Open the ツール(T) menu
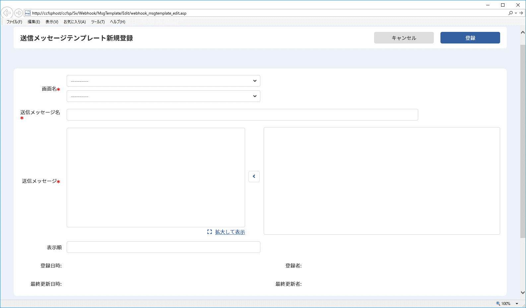The width and height of the screenshot is (526, 308). pyautogui.click(x=98, y=22)
